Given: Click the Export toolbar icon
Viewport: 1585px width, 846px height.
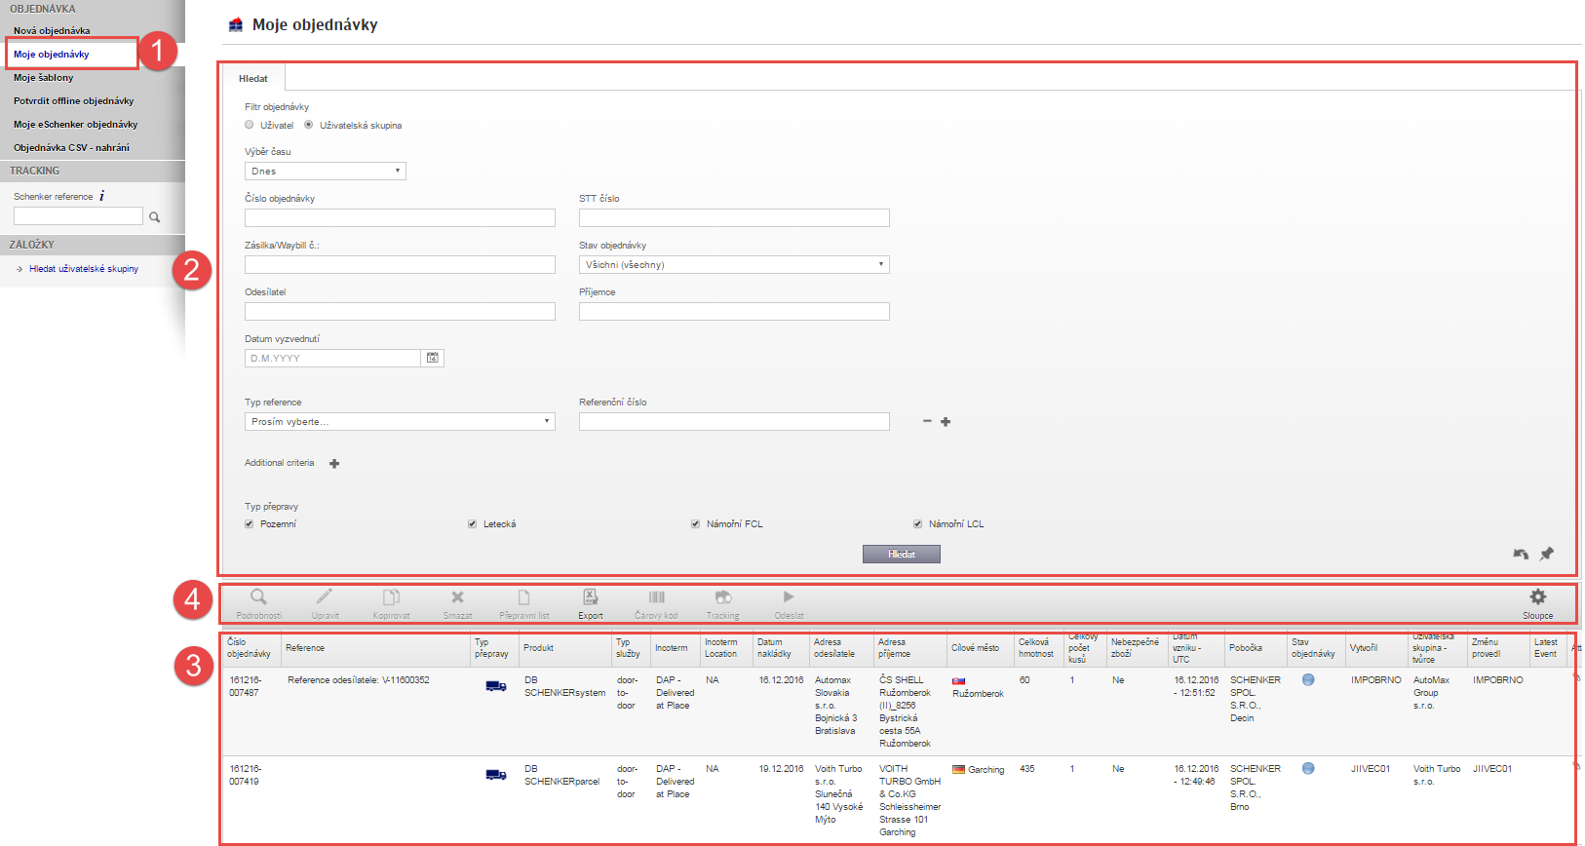Looking at the screenshot, I should [x=590, y=597].
